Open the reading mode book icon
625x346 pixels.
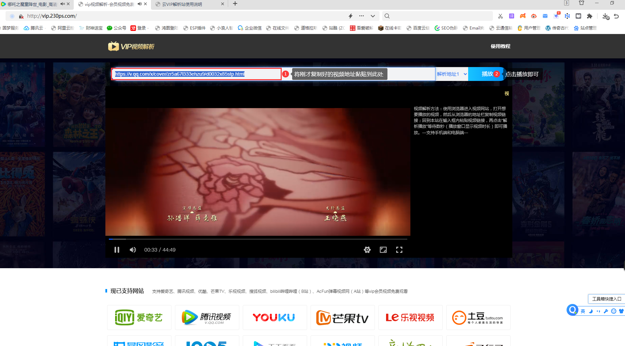578,16
